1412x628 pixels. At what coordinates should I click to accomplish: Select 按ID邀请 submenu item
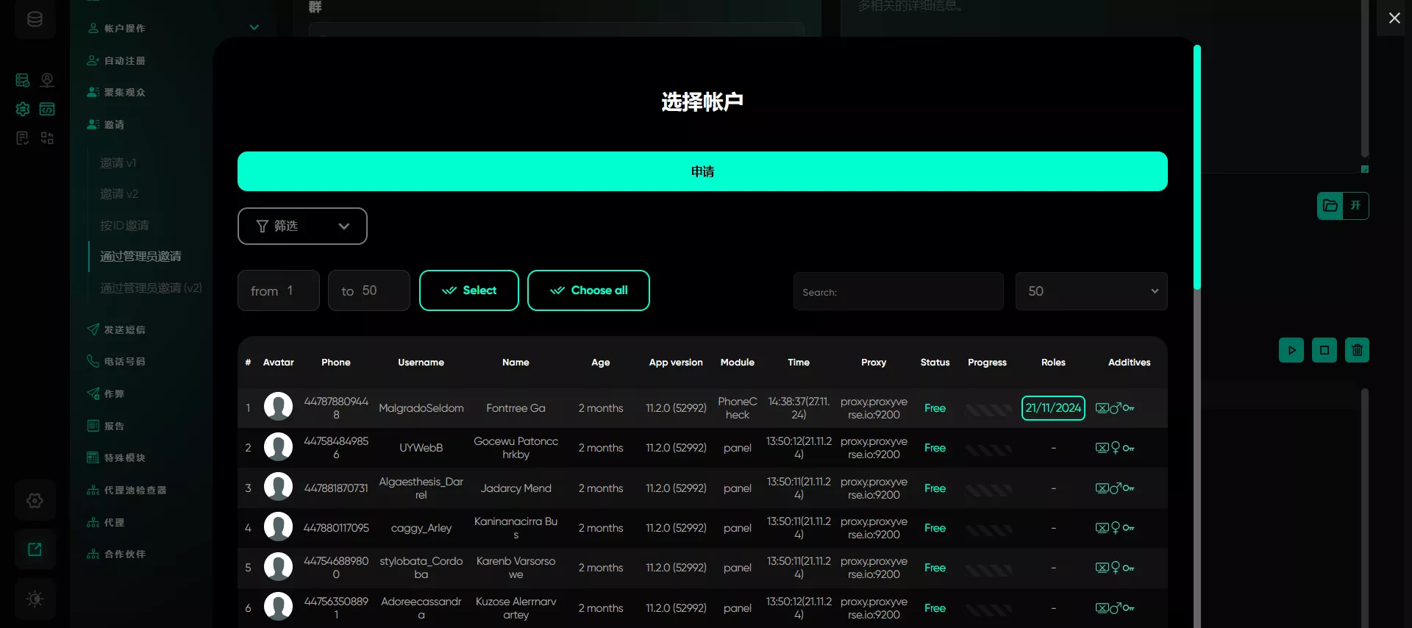124,225
